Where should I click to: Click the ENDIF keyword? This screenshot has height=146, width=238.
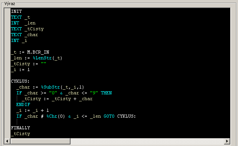[23, 104]
